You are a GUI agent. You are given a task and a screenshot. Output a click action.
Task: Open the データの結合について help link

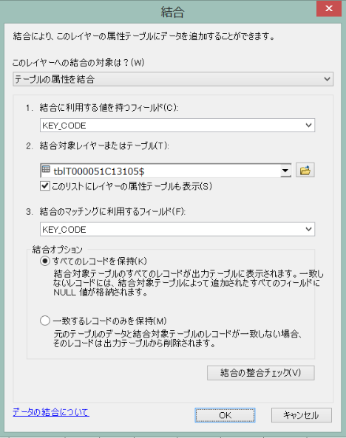pyautogui.click(x=51, y=412)
